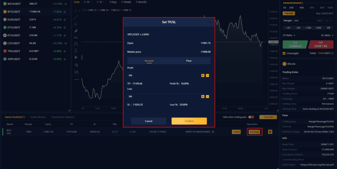Click plus icon beside Settings button
The height and width of the screenshot is (169, 337).
[270, 132]
